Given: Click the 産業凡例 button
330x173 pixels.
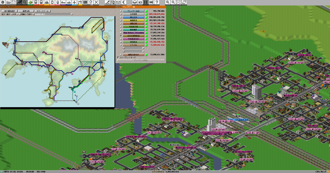Looking at the screenshot, I should point(26,11).
